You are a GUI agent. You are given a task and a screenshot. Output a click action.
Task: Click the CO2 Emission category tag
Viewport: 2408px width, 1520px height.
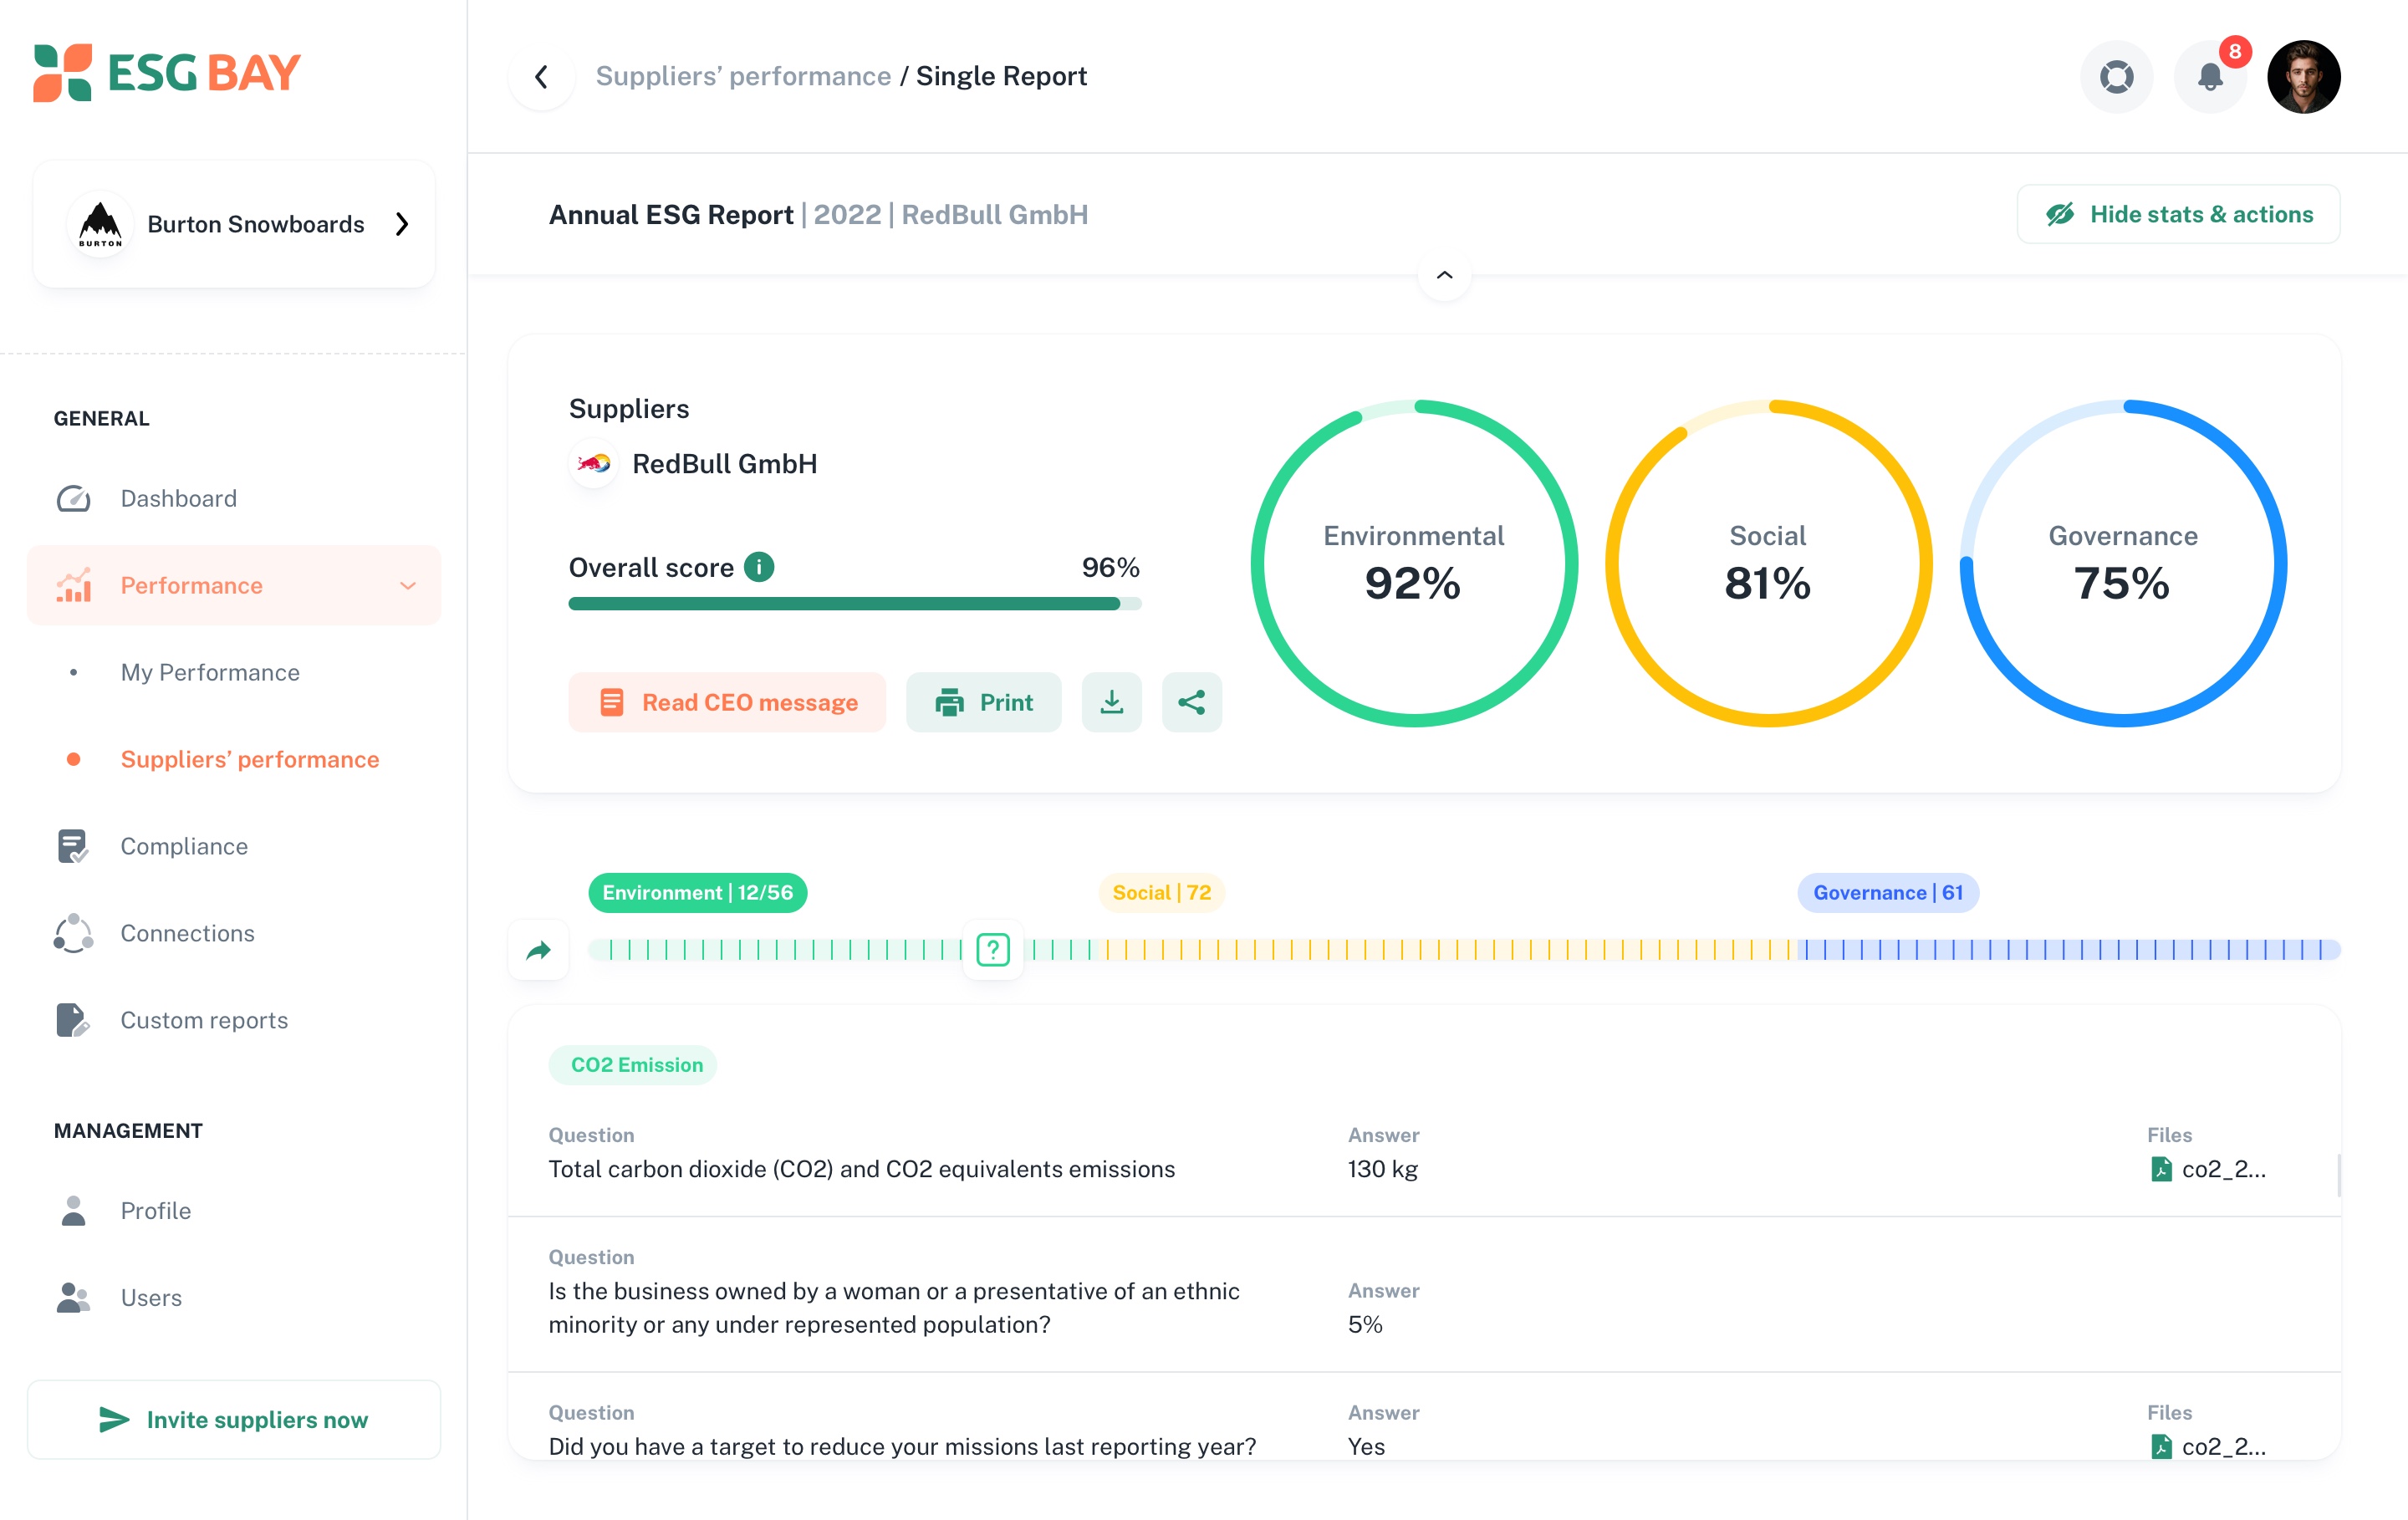[633, 1064]
